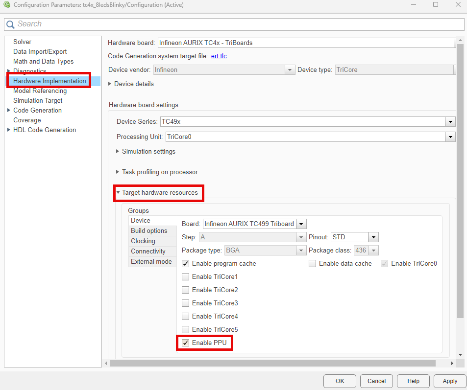The height and width of the screenshot is (390, 467).
Task: Click the Simulink icon in the title bar
Action: 5,4
